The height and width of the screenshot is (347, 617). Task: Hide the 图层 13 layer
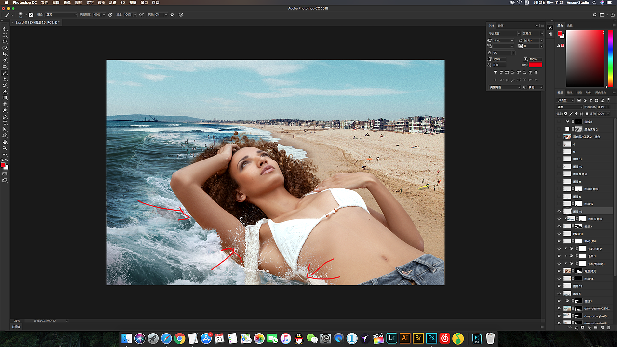559,286
